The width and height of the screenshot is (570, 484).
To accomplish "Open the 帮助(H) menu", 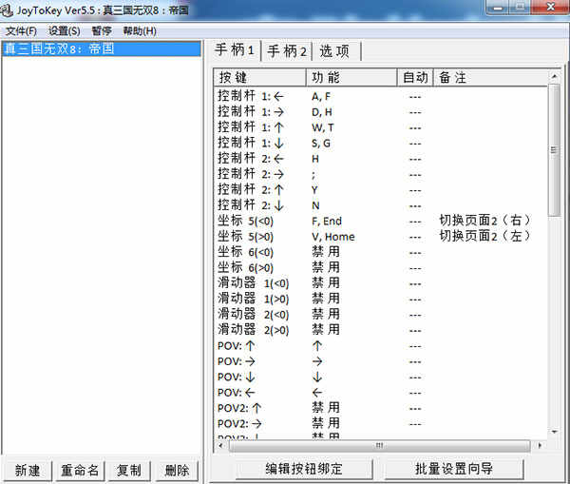I will point(140,30).
